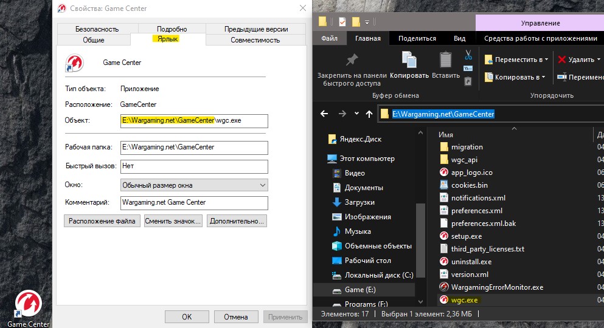Click the Сменить значок button
Viewport: 604px width, 328px height.
173,221
